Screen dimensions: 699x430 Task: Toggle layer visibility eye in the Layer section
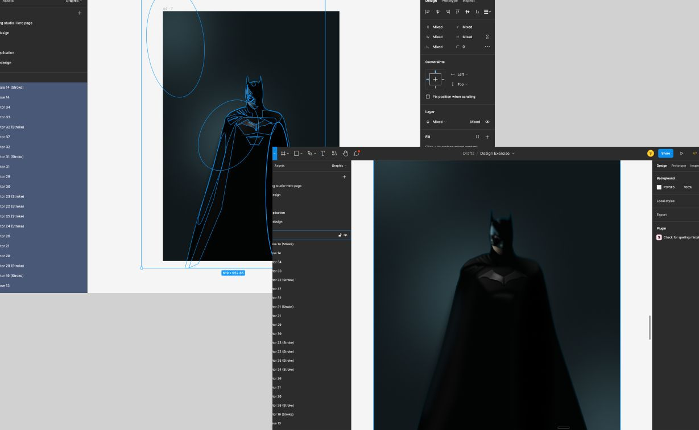[x=487, y=122]
